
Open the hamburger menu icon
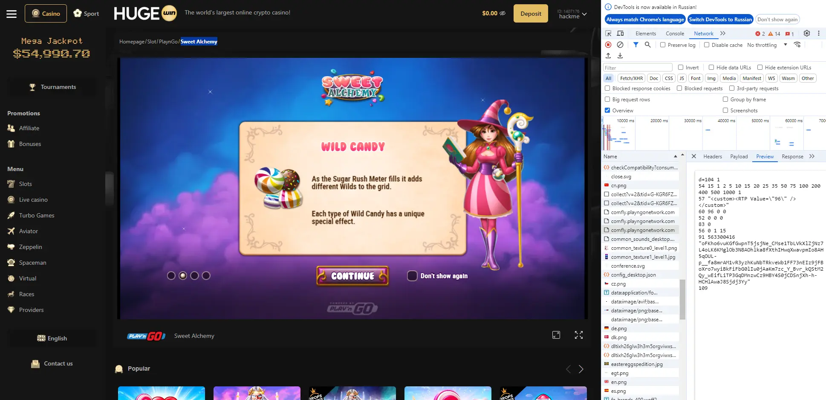[12, 14]
